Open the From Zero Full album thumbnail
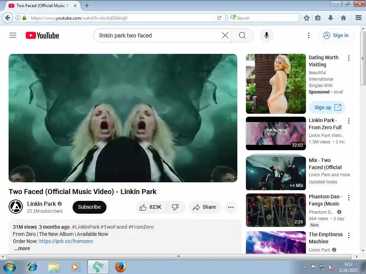The height and width of the screenshot is (274, 366). point(276,133)
